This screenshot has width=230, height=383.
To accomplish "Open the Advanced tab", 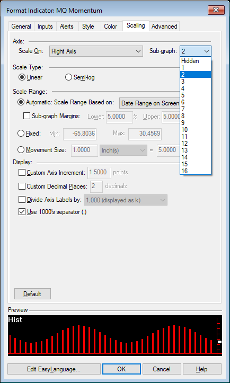I will click(x=164, y=26).
